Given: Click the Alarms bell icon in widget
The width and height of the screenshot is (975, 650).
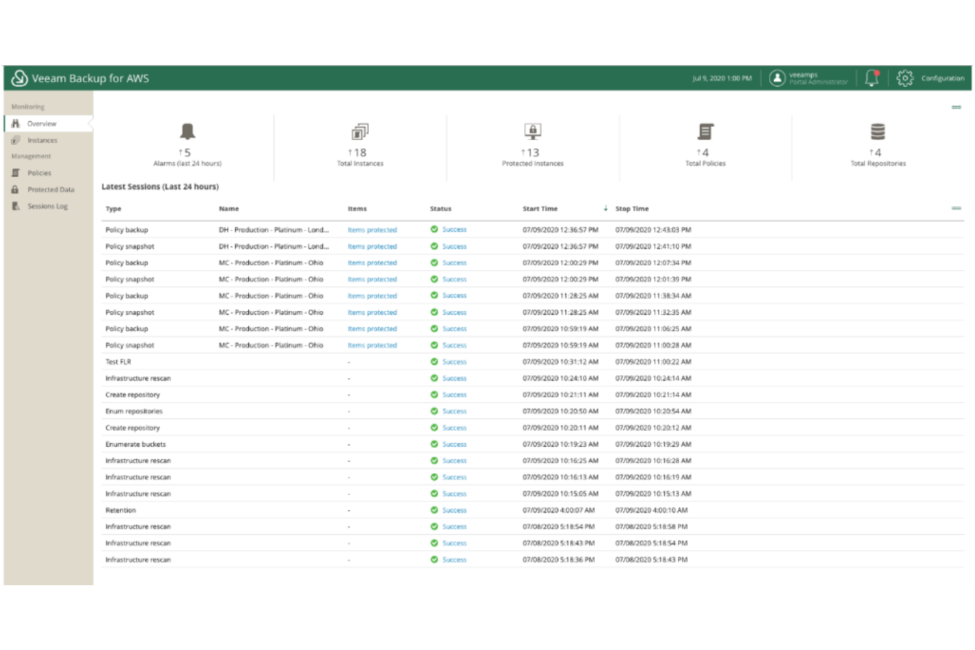Looking at the screenshot, I should pos(186,130).
